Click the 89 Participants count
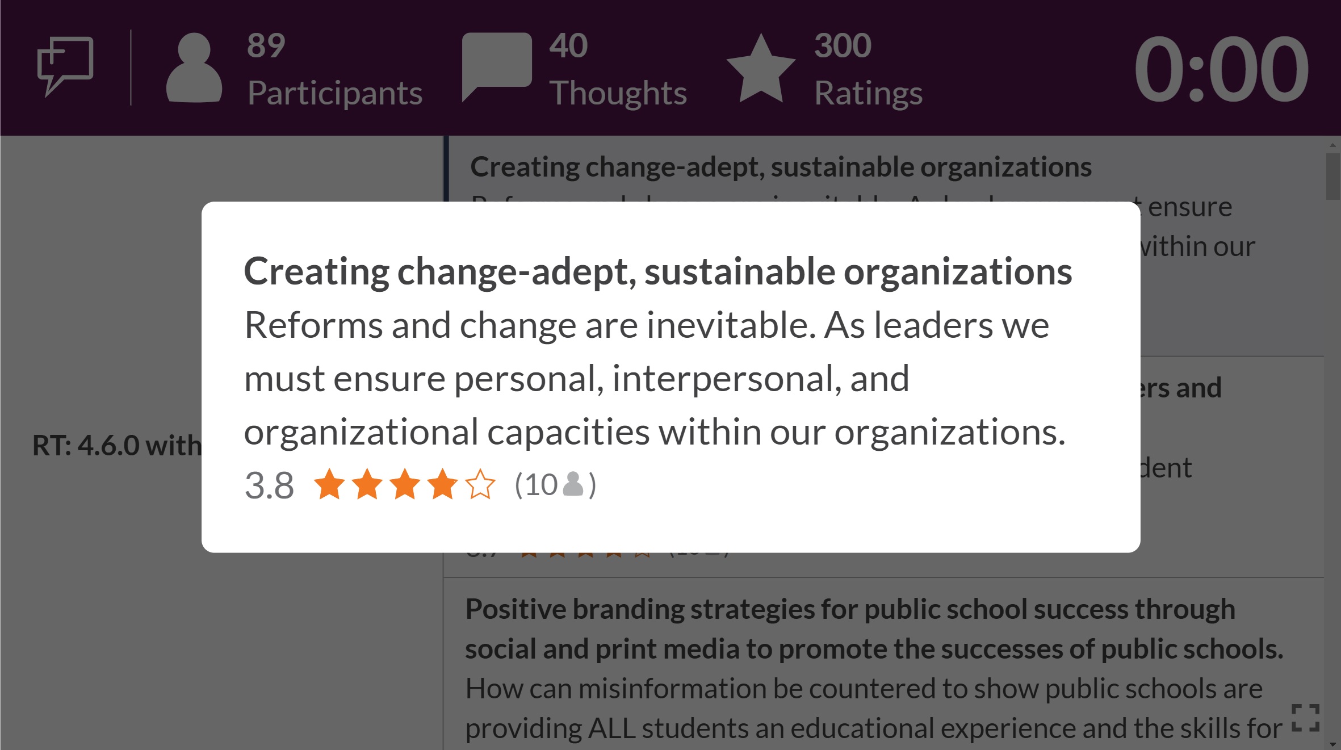The width and height of the screenshot is (1341, 750). [x=334, y=69]
